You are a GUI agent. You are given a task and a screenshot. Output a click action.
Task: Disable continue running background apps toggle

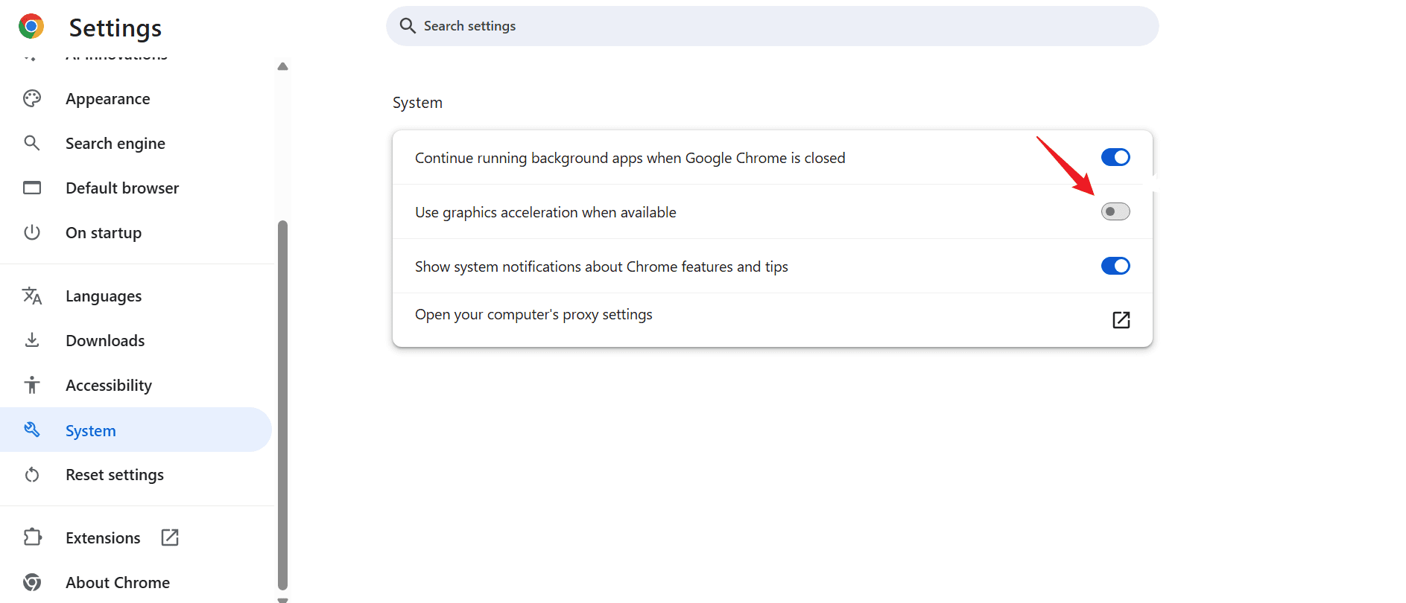click(x=1115, y=157)
